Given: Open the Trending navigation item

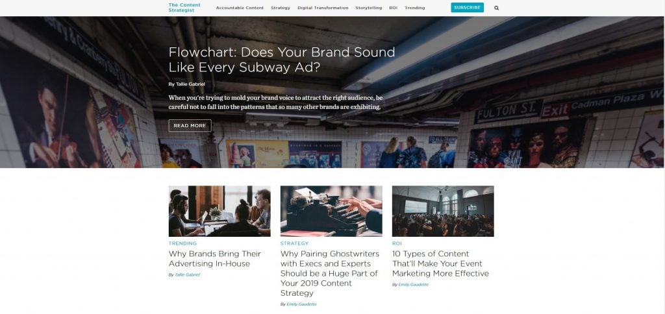Looking at the screenshot, I should pos(414,8).
